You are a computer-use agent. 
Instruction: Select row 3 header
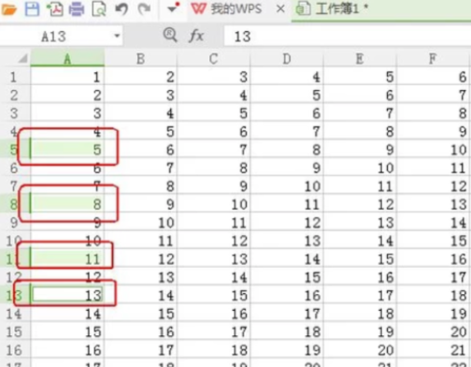click(14, 113)
